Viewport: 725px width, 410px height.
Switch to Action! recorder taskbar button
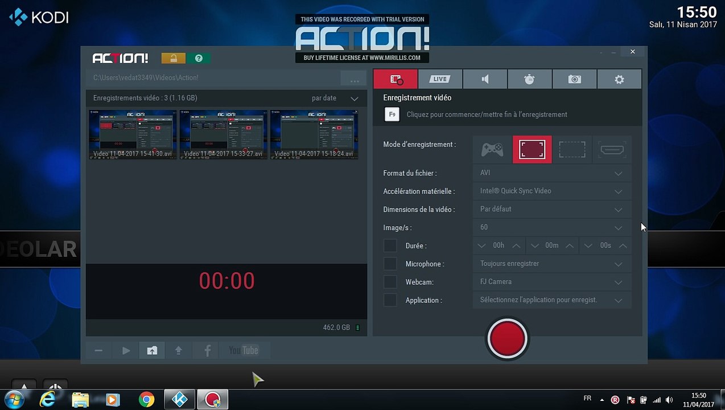pos(213,400)
